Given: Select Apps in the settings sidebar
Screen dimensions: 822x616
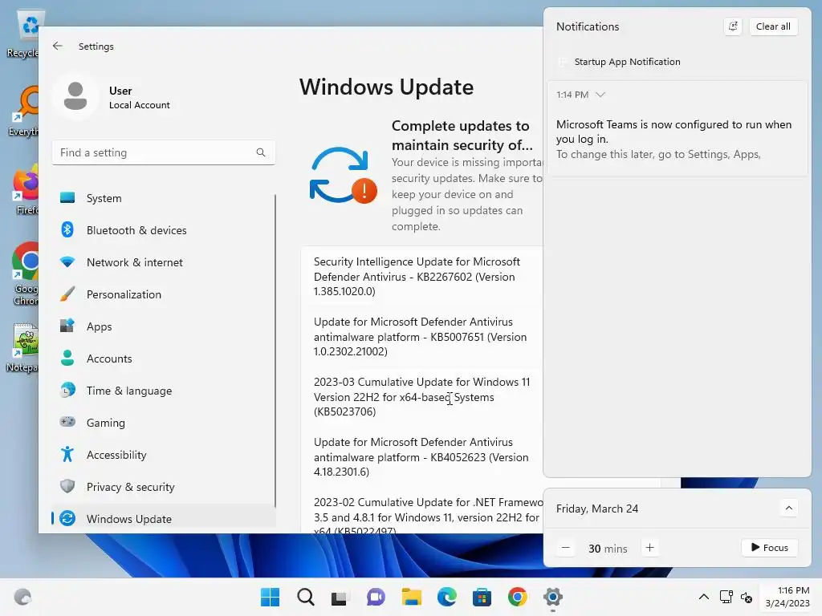Looking at the screenshot, I should [x=164, y=326].
